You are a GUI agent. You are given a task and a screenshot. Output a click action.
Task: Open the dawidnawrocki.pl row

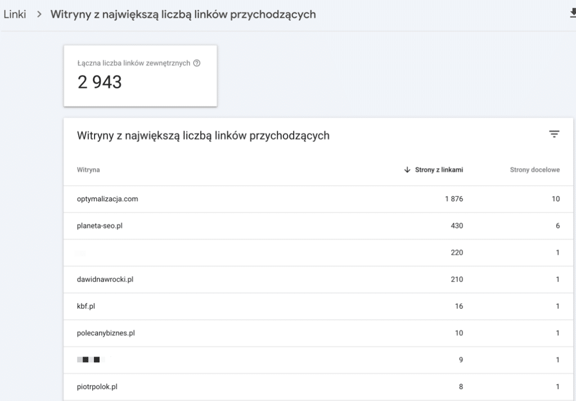pyautogui.click(x=318, y=280)
